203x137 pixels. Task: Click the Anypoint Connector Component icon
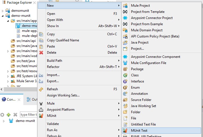pyautogui.click(x=125, y=57)
